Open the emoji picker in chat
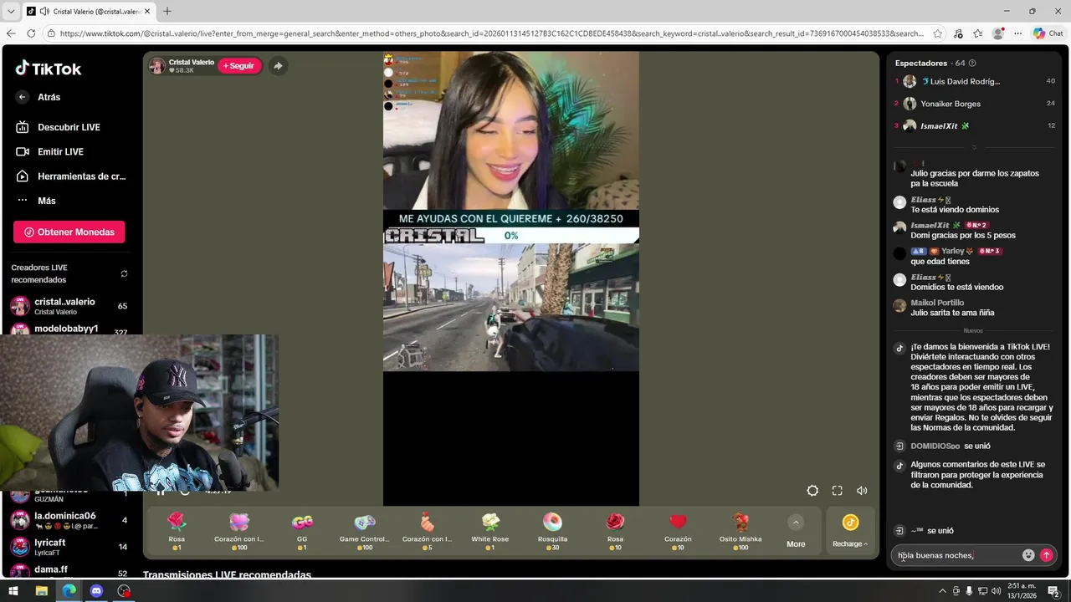Image resolution: width=1071 pixels, height=602 pixels. pyautogui.click(x=1028, y=555)
